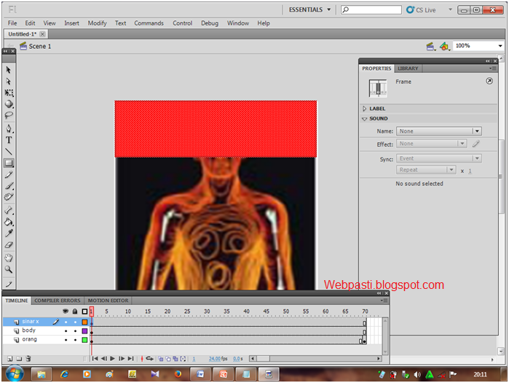This screenshot has height=383, width=509.
Task: Select the Bone tool
Action: tap(9, 210)
